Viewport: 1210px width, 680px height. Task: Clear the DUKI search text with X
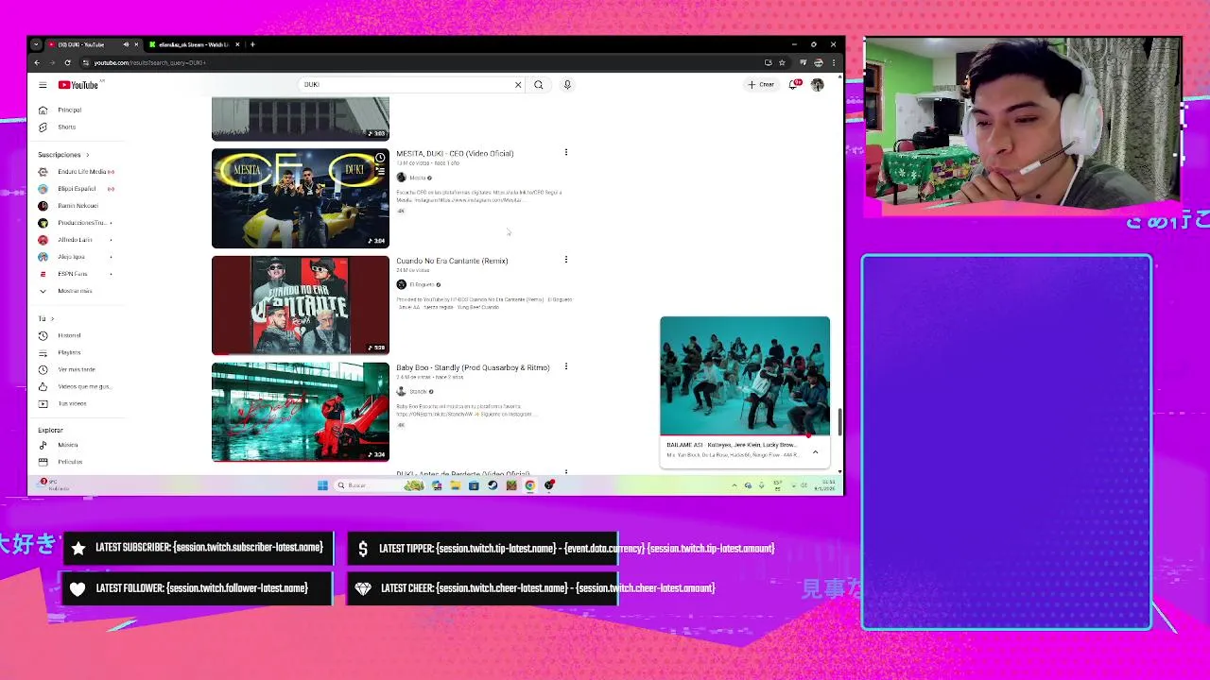(x=518, y=85)
